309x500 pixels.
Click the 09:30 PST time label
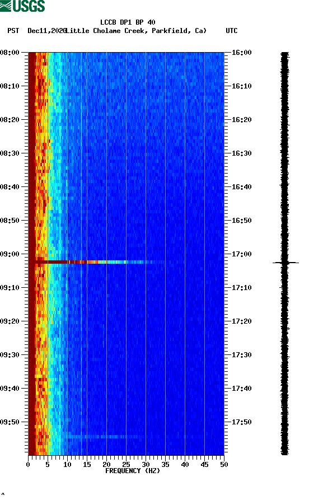click(10, 355)
